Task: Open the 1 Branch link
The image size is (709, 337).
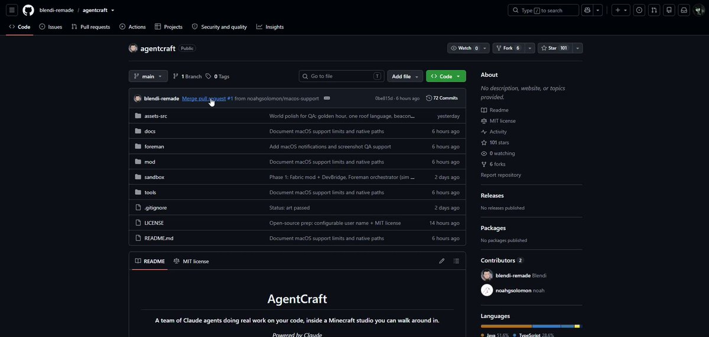Action: point(187,76)
